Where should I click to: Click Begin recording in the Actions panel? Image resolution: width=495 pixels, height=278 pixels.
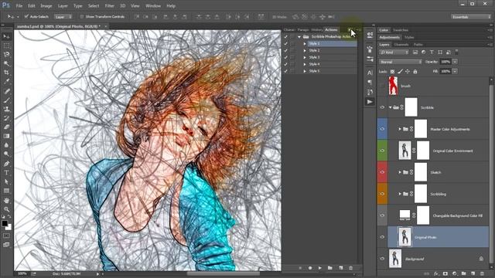(310, 268)
